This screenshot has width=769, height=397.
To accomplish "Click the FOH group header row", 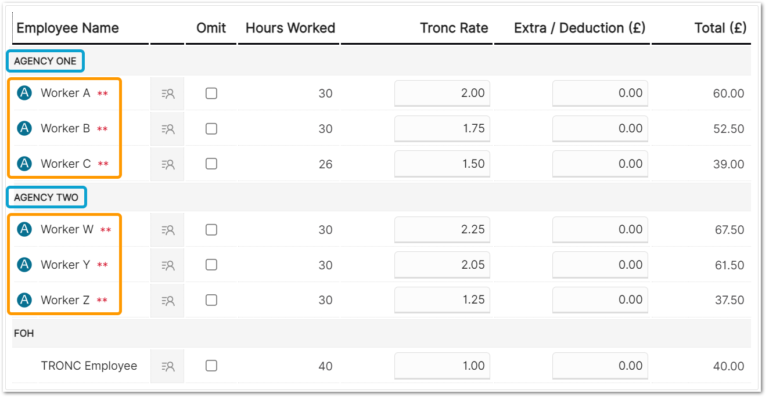I will (381, 334).
